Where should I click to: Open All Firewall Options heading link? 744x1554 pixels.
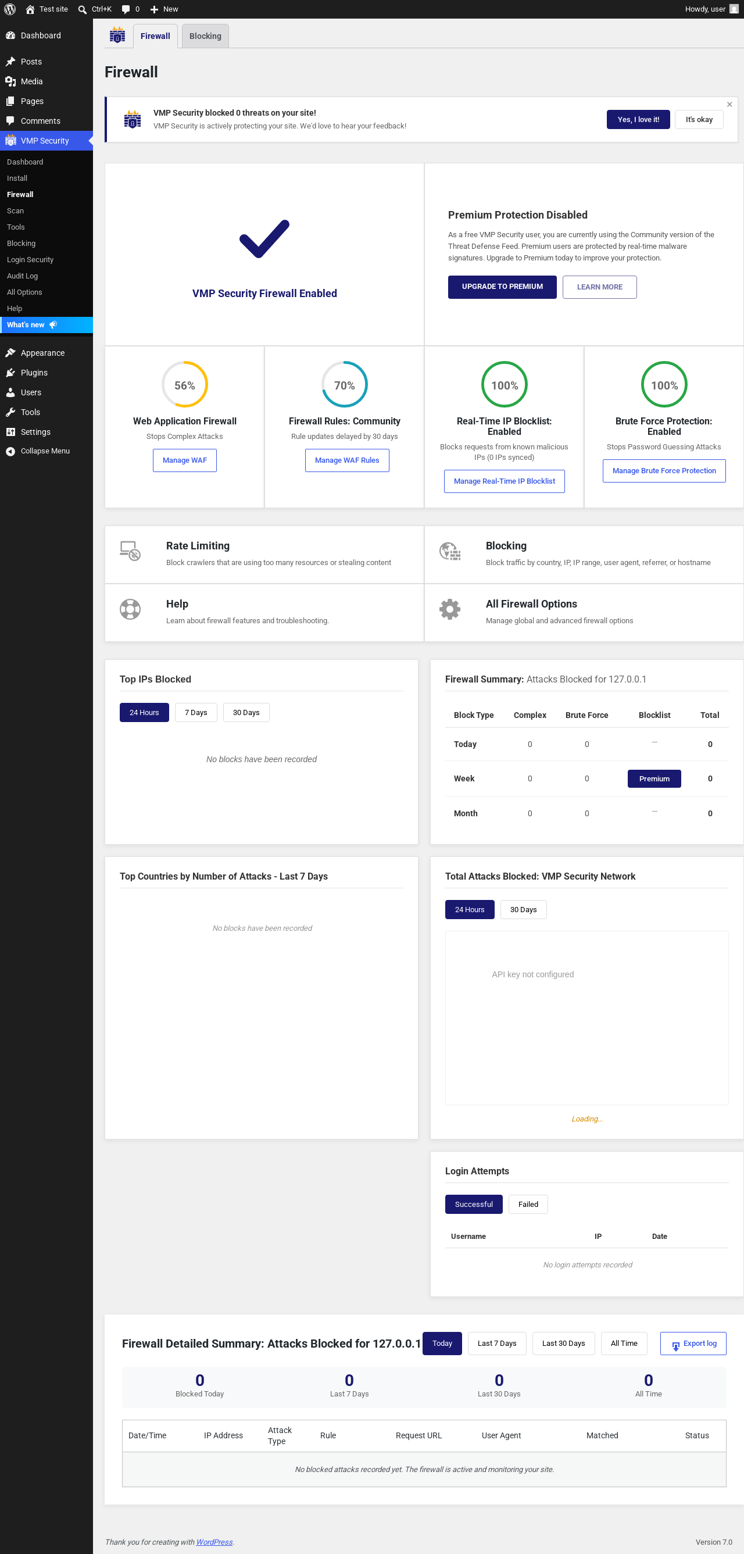click(531, 604)
